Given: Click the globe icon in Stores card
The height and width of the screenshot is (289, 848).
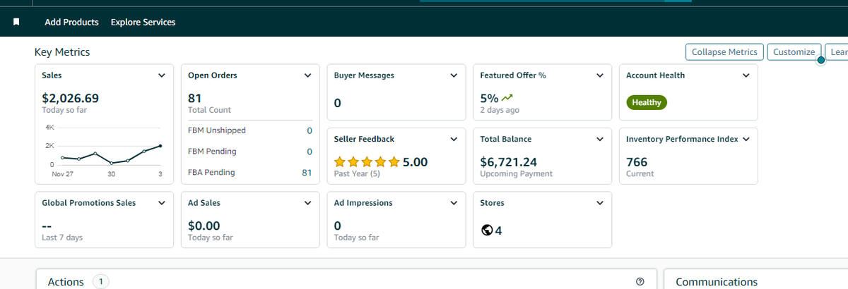Looking at the screenshot, I should (x=486, y=230).
